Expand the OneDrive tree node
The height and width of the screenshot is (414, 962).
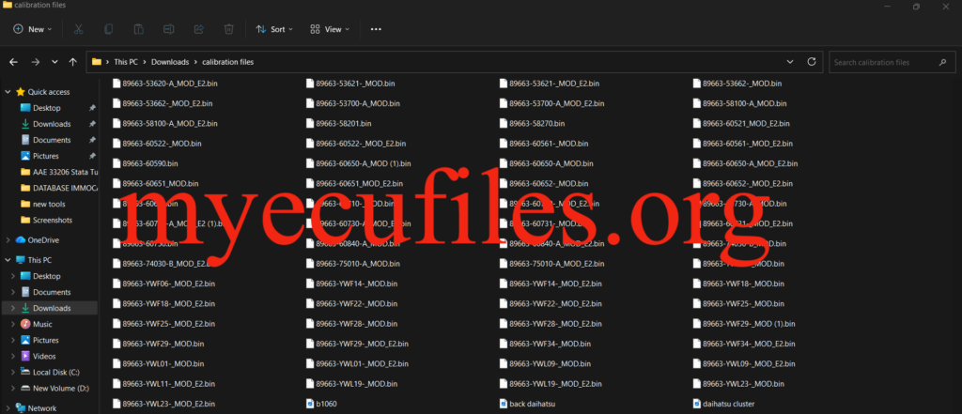coord(8,239)
